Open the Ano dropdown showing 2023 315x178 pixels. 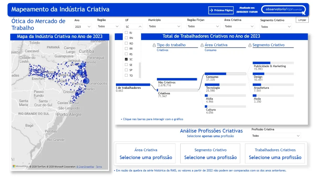pos(83,27)
